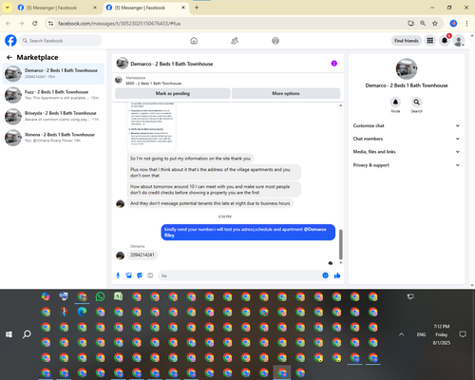Search in conversation with the magnifier icon
Screen dimensions: 475x380
[417, 102]
